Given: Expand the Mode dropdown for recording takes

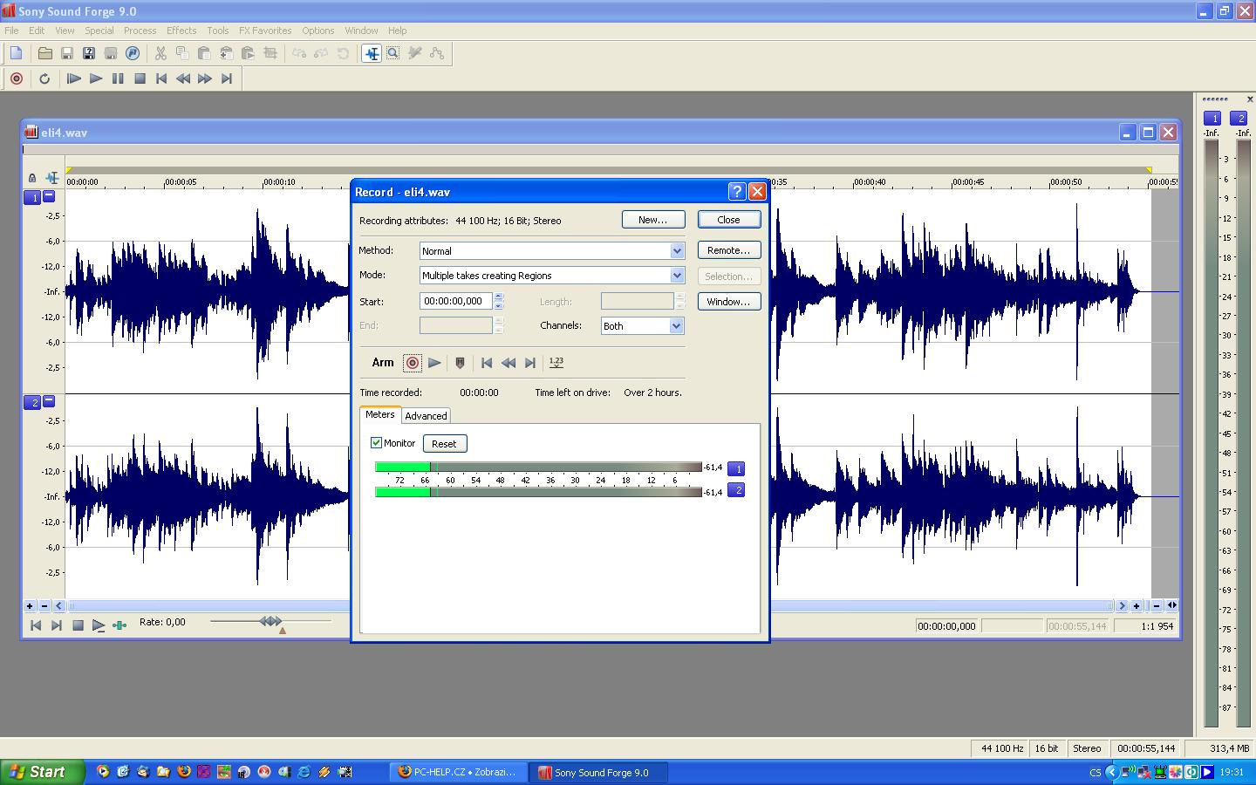Looking at the screenshot, I should (676, 276).
